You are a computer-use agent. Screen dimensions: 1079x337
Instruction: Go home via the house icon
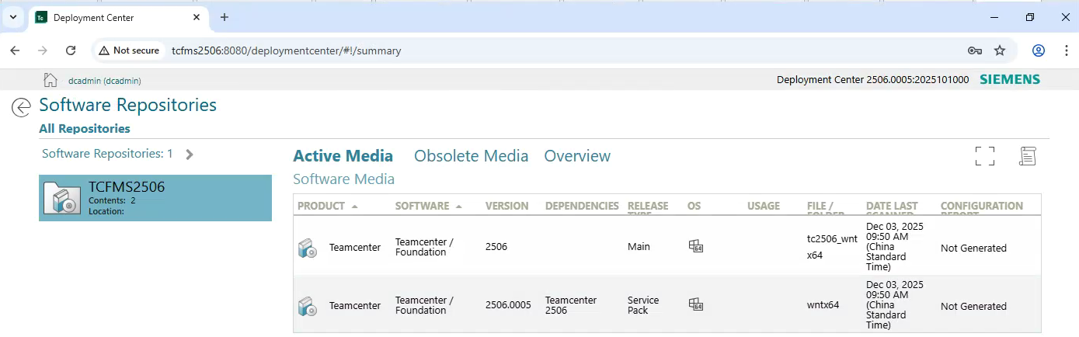tap(50, 79)
